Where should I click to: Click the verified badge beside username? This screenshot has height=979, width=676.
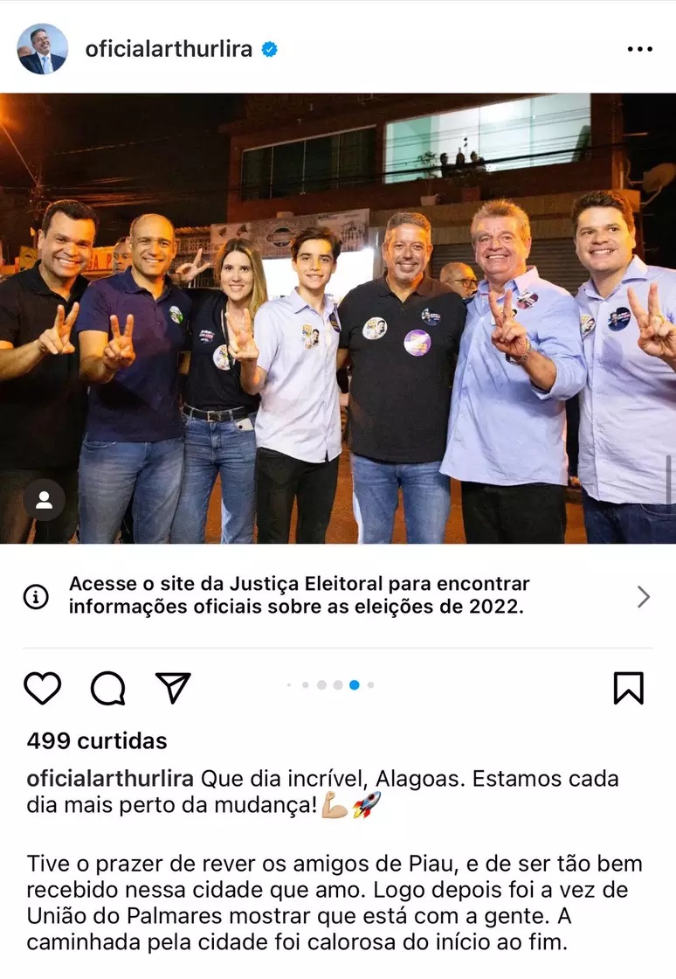pyautogui.click(x=269, y=49)
